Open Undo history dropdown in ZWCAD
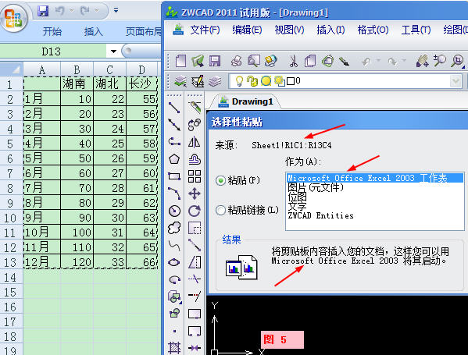Viewport: 468px width, 355px height. click(378, 61)
